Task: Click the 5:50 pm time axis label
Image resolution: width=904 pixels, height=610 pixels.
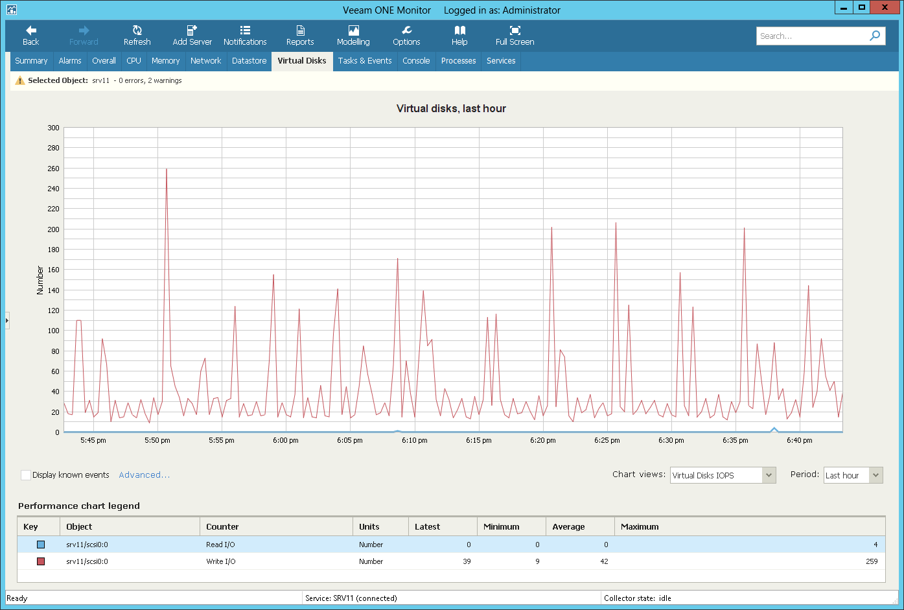Action: pos(157,440)
